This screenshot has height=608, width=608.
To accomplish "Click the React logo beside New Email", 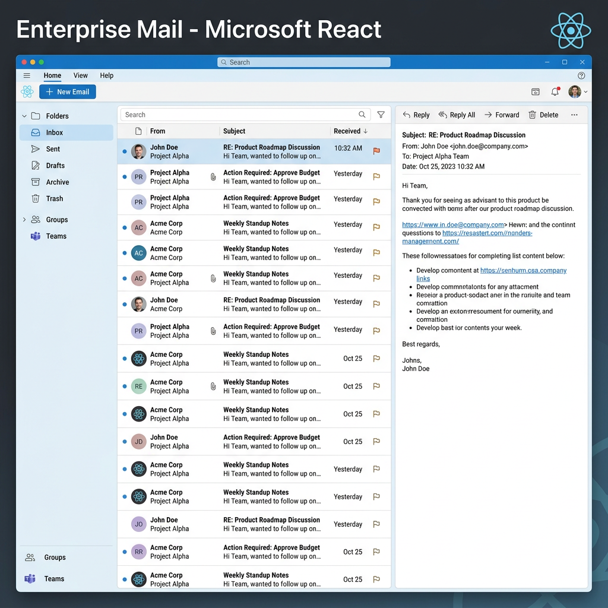I will pos(27,91).
